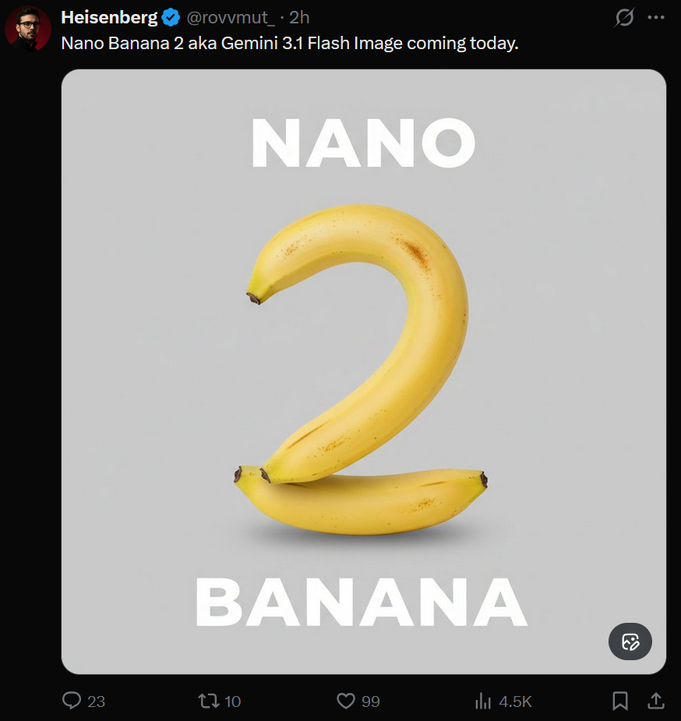Open Heisenberg's profile picture avatar
681x721 pixels.
(28, 30)
